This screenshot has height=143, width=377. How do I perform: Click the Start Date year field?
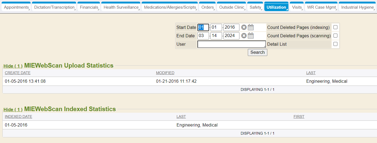click(x=231, y=27)
